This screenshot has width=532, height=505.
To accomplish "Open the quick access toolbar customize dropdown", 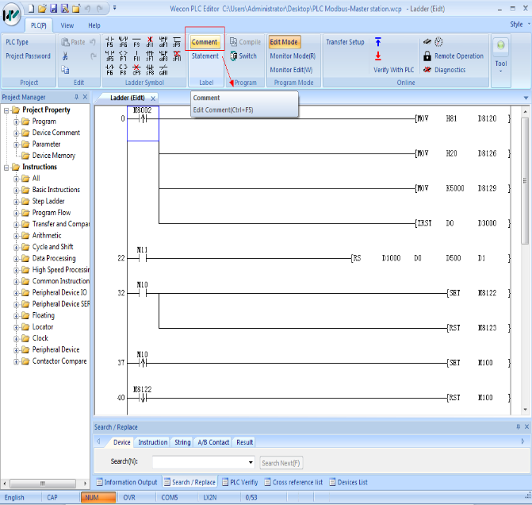I will coord(114,7).
